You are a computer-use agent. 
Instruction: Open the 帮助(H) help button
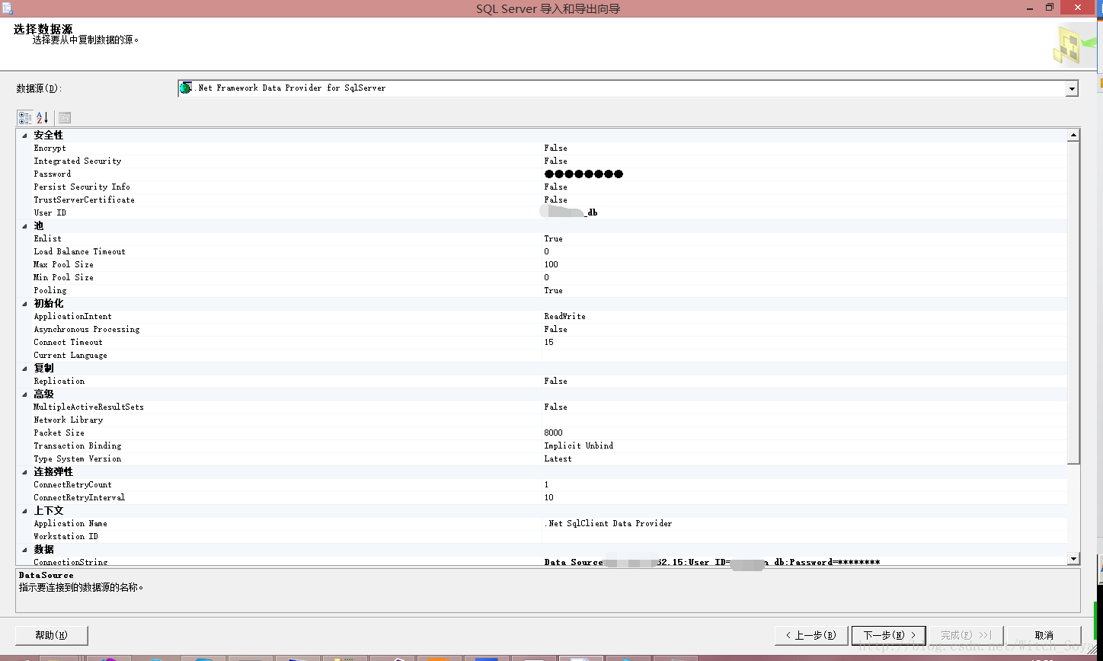click(52, 635)
